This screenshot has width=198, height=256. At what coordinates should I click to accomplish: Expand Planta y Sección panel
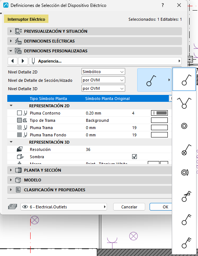[x=11, y=170]
